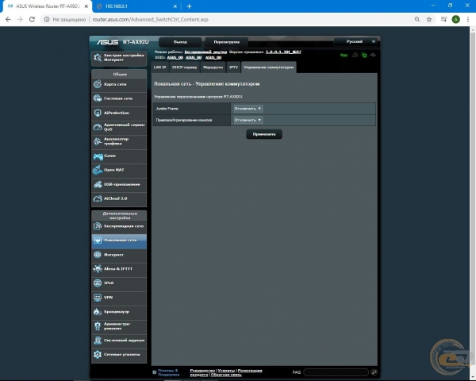Open the Брандмауэр firewall page
Screen dimensions: 476x381
pos(118,311)
